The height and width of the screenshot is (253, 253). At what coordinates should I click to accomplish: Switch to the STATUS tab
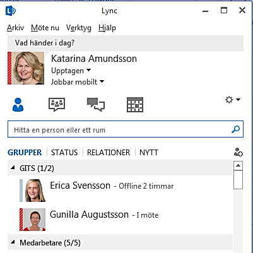[x=64, y=153]
